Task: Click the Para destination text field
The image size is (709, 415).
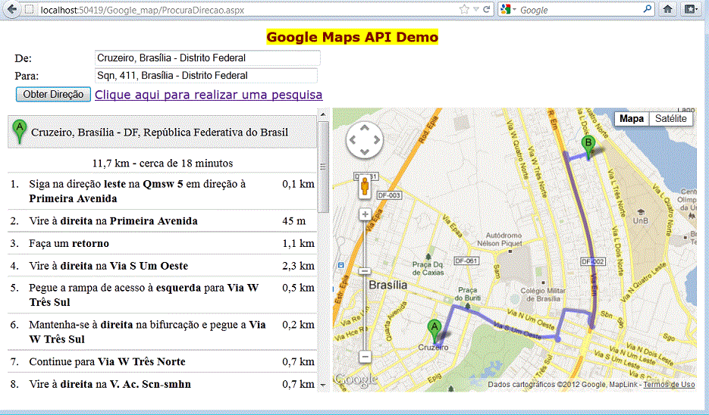Action: (206, 76)
